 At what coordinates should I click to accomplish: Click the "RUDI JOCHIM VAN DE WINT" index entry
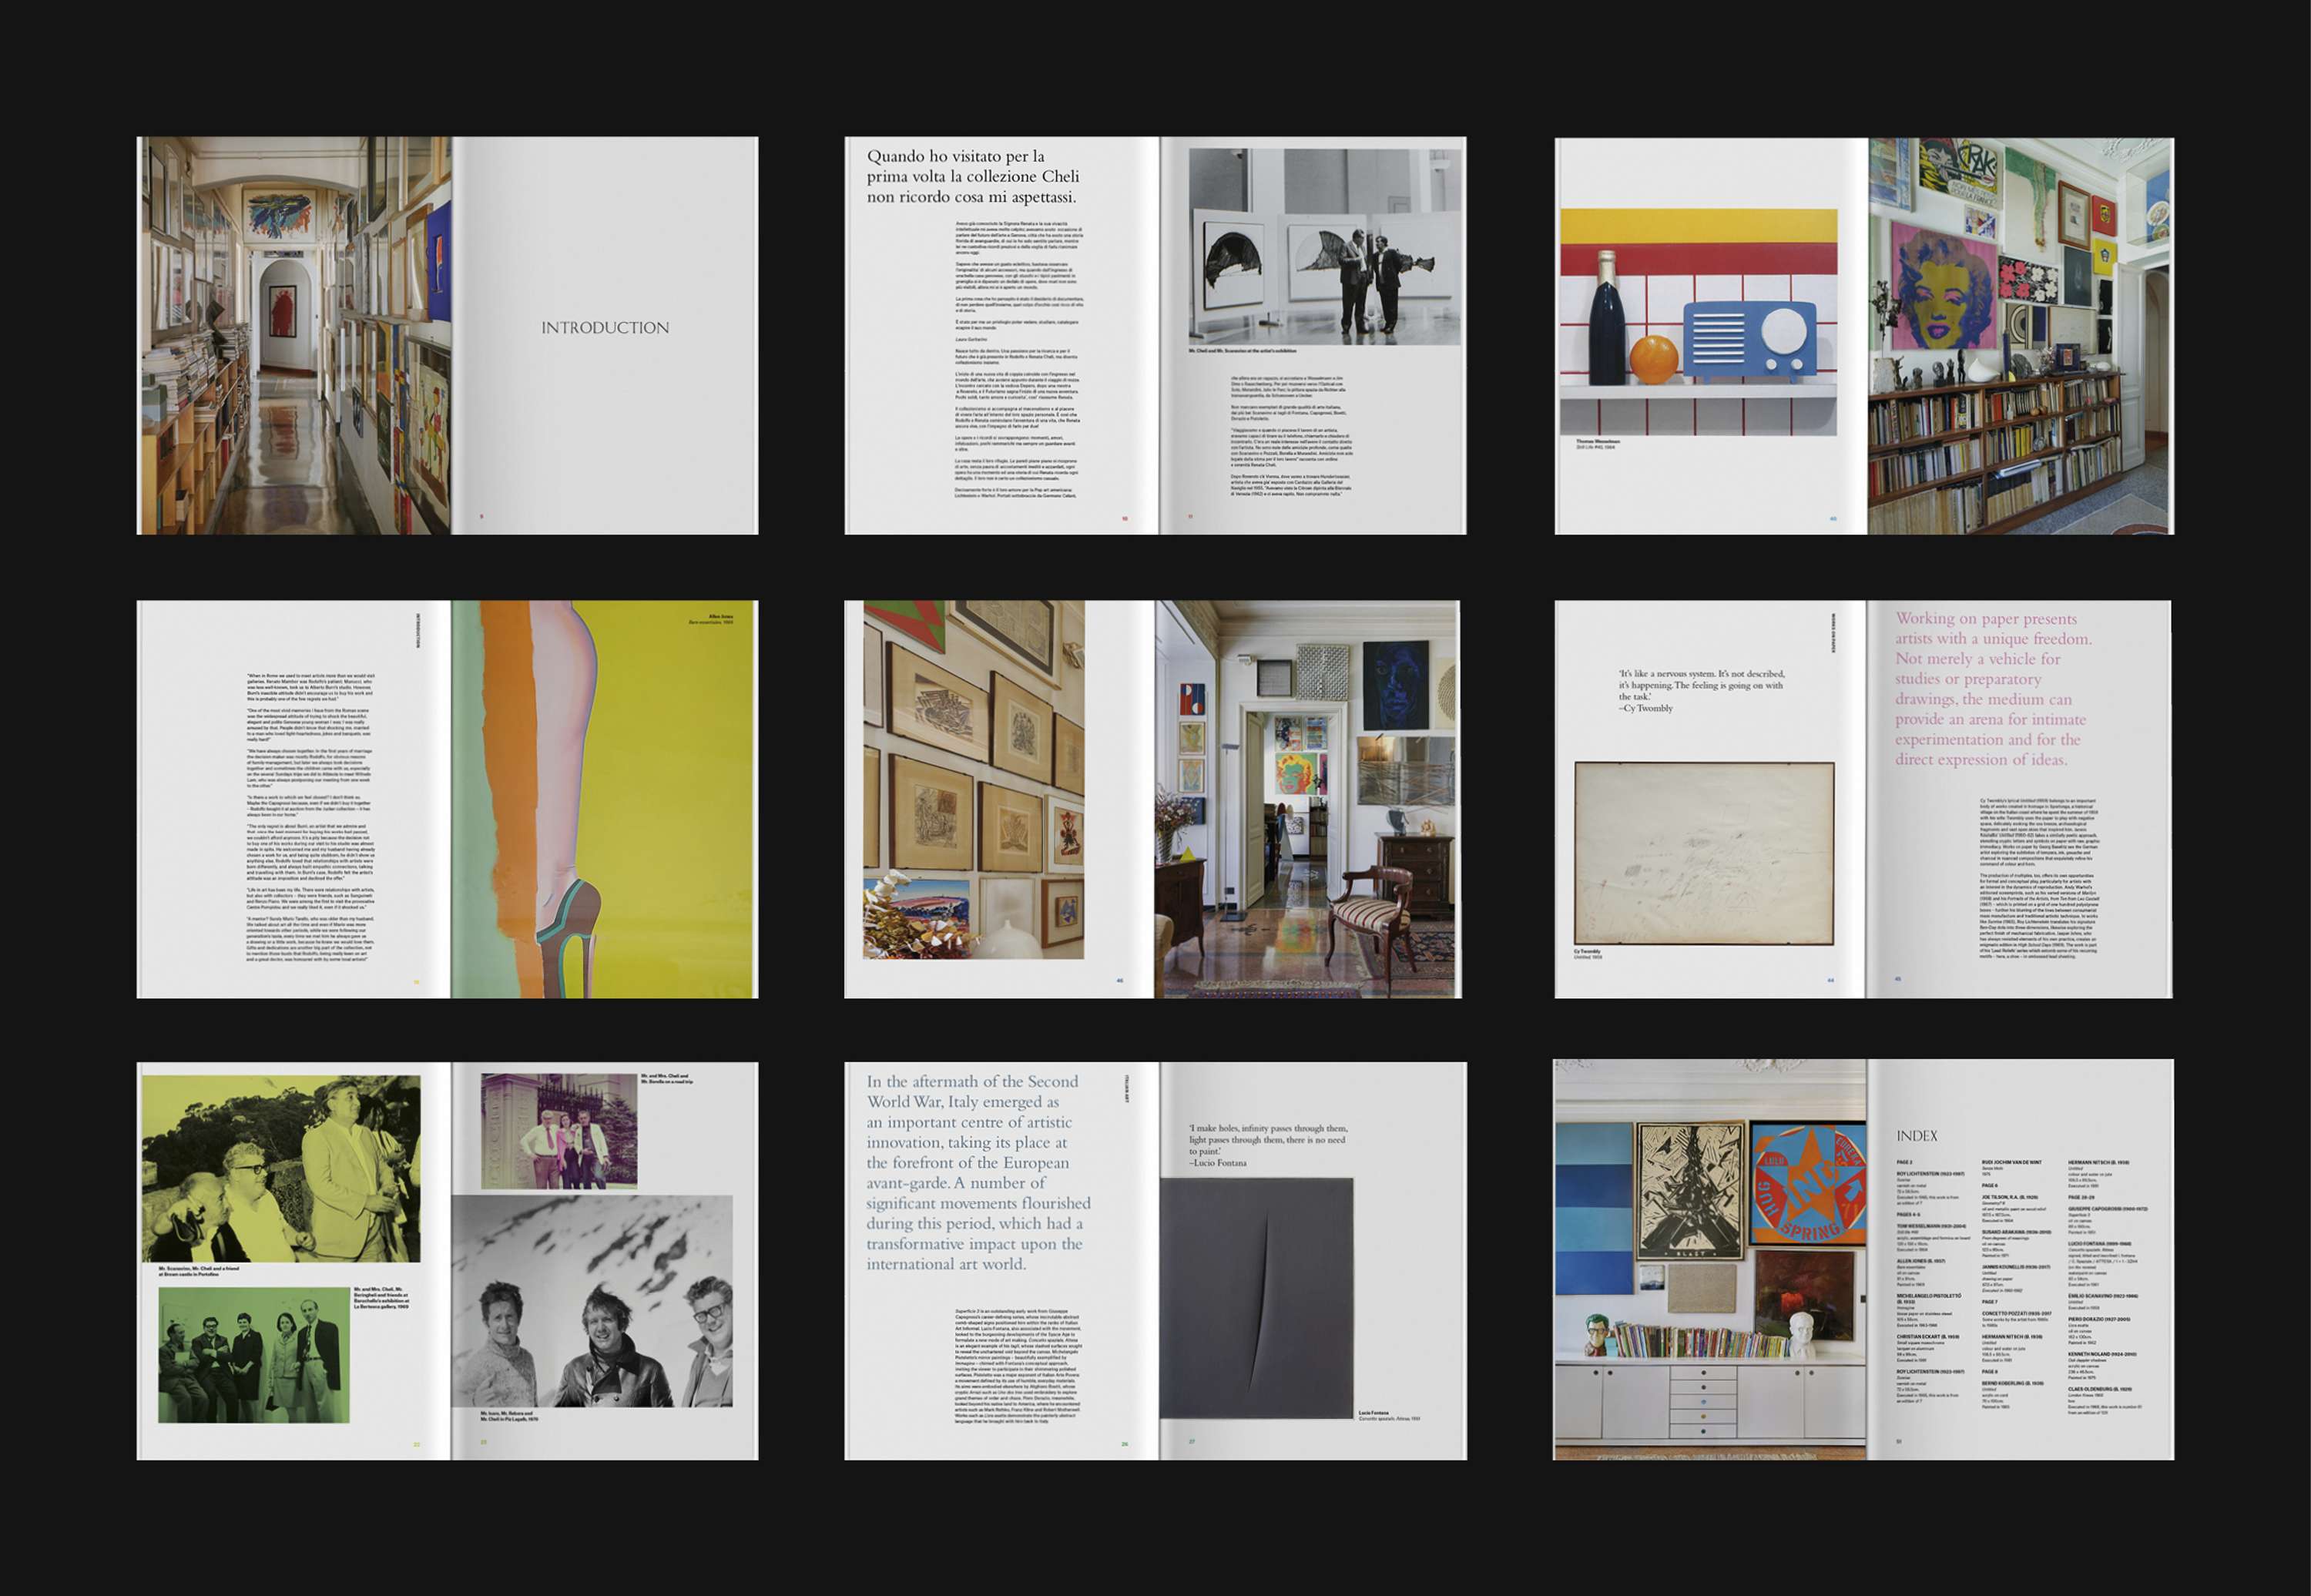[2012, 1162]
